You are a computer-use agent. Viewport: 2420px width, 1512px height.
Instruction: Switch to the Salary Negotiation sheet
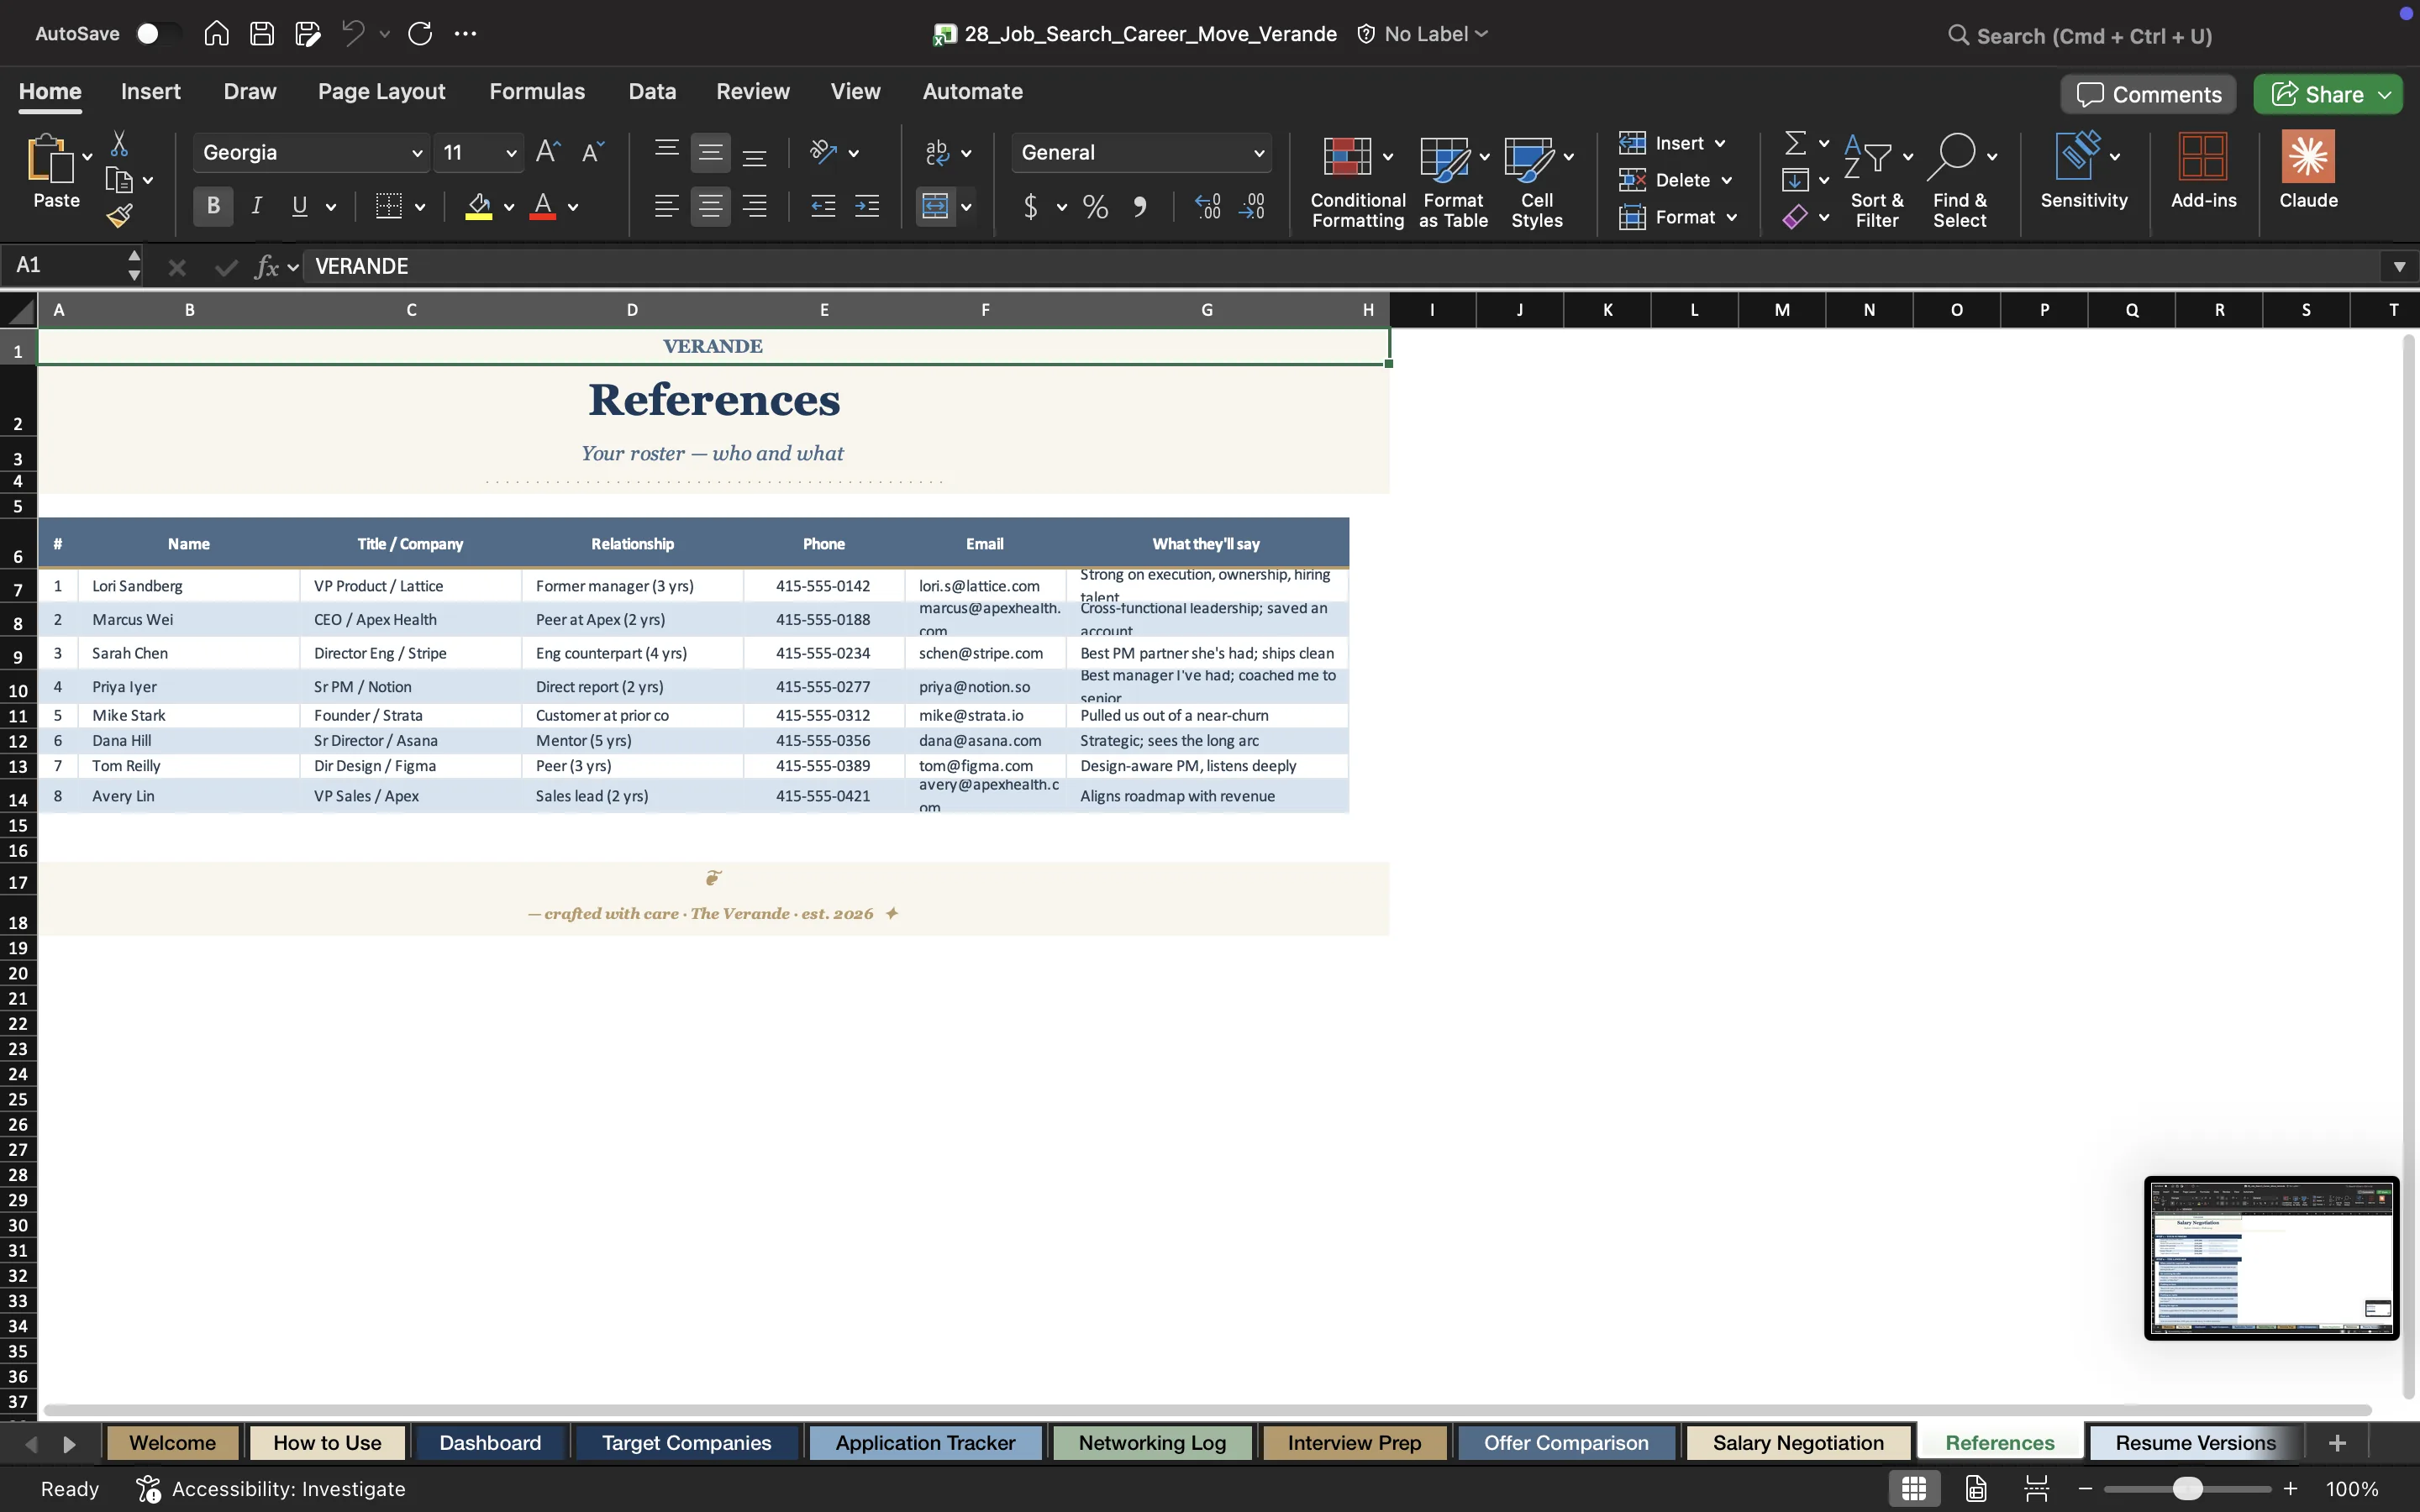tap(1798, 1443)
